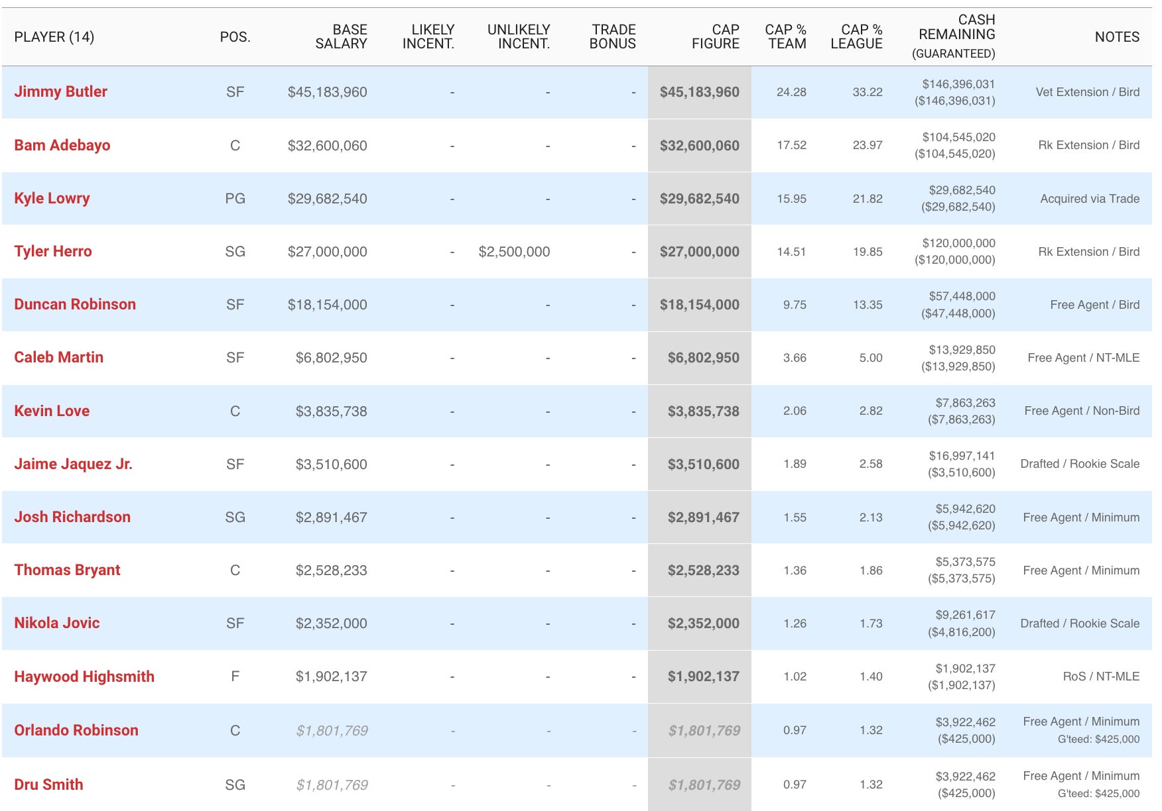Viewport: 1162px width, 811px height.
Task: Sort by the Cap Figure column header
Action: click(x=715, y=36)
